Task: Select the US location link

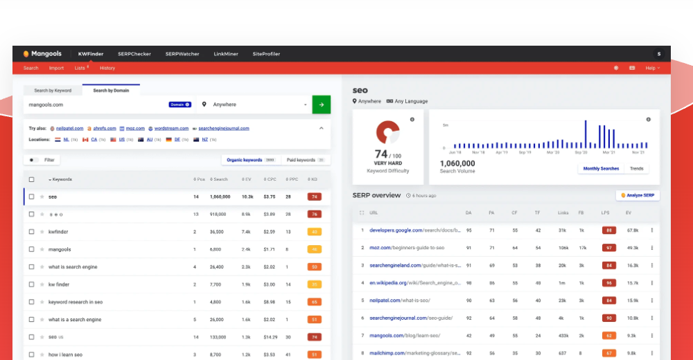Action: point(121,140)
